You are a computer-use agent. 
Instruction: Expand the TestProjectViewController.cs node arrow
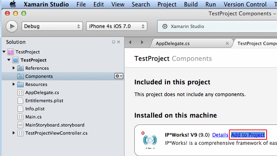13,133
